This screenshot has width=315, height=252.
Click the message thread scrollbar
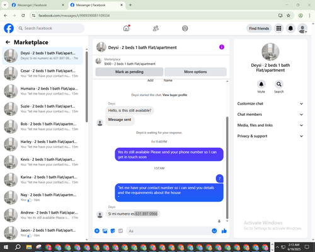pos(227,168)
